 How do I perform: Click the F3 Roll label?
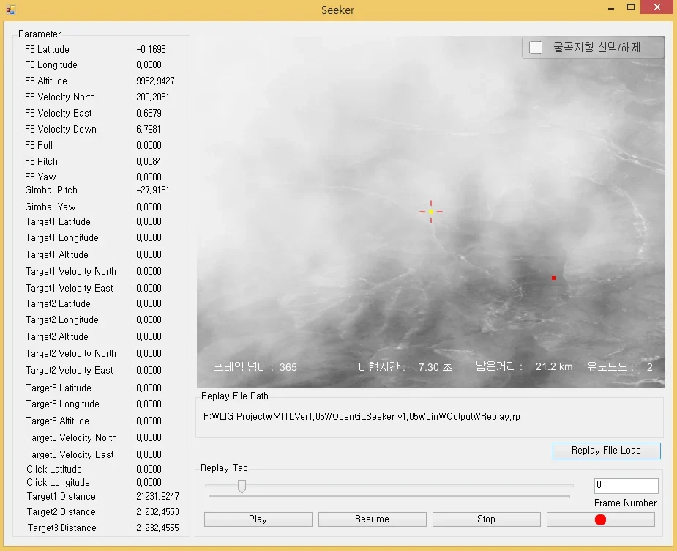(x=39, y=145)
